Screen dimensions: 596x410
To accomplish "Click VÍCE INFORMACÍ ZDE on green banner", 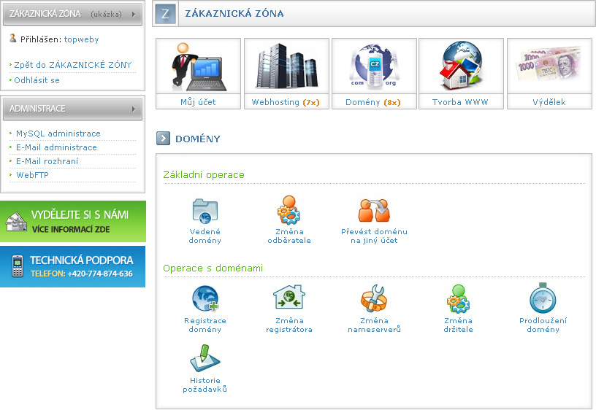I will pyautogui.click(x=71, y=229).
